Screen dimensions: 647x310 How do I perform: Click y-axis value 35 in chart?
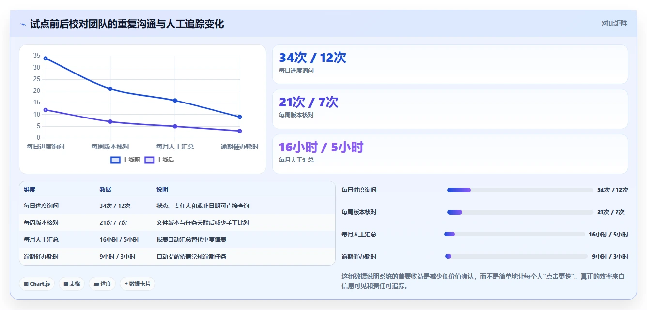37,56
